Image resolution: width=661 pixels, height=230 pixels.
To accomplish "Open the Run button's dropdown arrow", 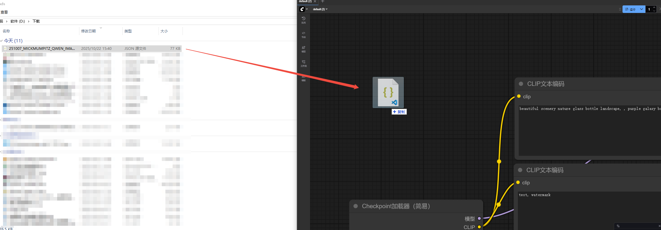I will (x=641, y=9).
